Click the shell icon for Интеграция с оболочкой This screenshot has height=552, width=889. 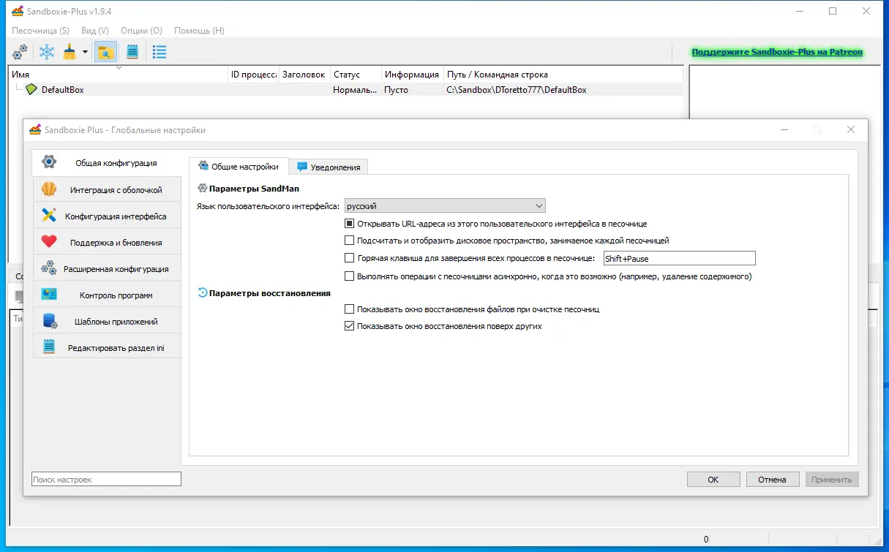[49, 189]
